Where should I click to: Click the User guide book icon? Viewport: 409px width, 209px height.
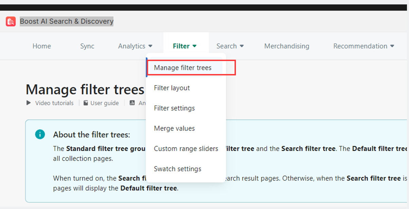[x=86, y=103]
